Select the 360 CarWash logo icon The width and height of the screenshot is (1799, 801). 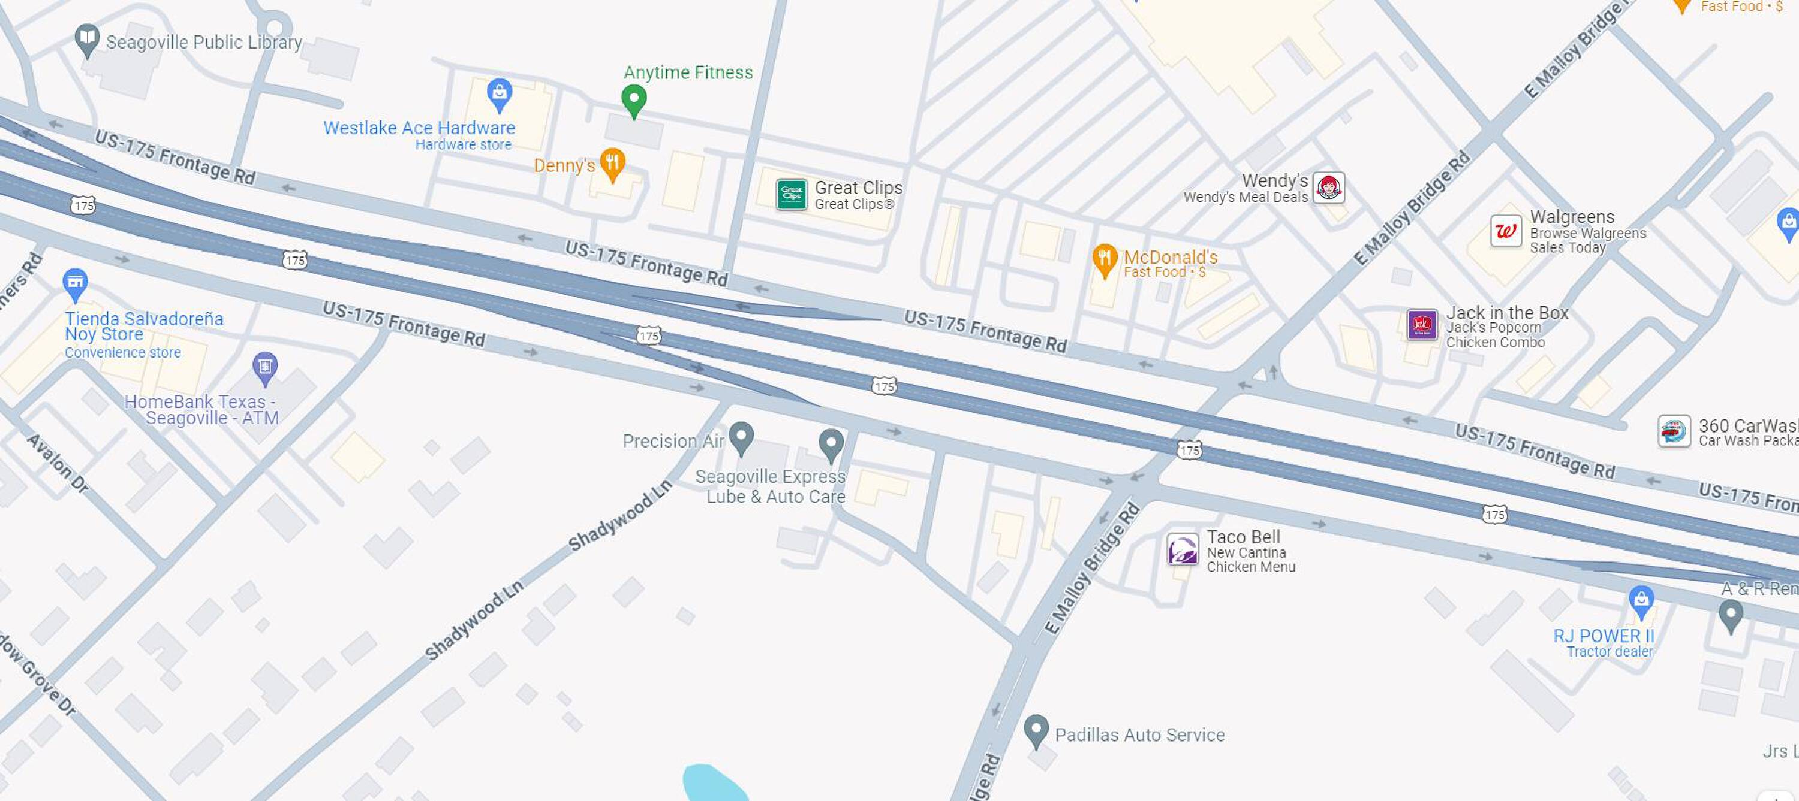[1674, 431]
